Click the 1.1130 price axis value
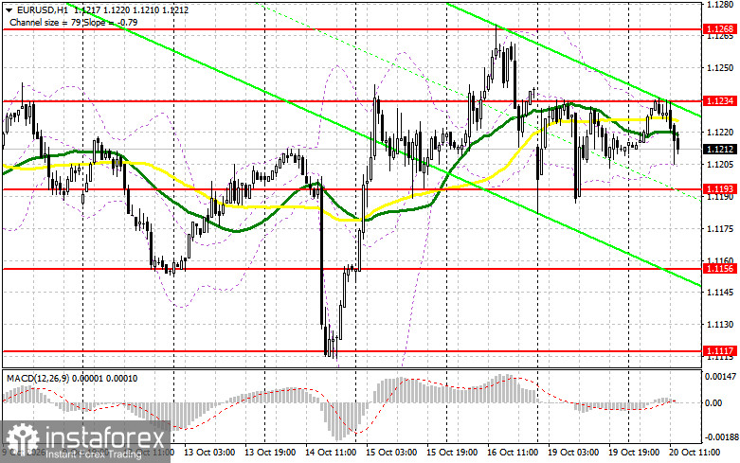740x463 pixels. [720, 325]
